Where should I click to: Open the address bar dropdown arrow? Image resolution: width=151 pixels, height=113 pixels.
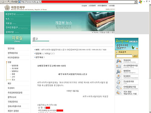pos(136,2)
